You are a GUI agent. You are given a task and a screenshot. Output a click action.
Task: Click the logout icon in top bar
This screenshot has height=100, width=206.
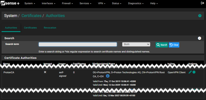click(x=202, y=3)
